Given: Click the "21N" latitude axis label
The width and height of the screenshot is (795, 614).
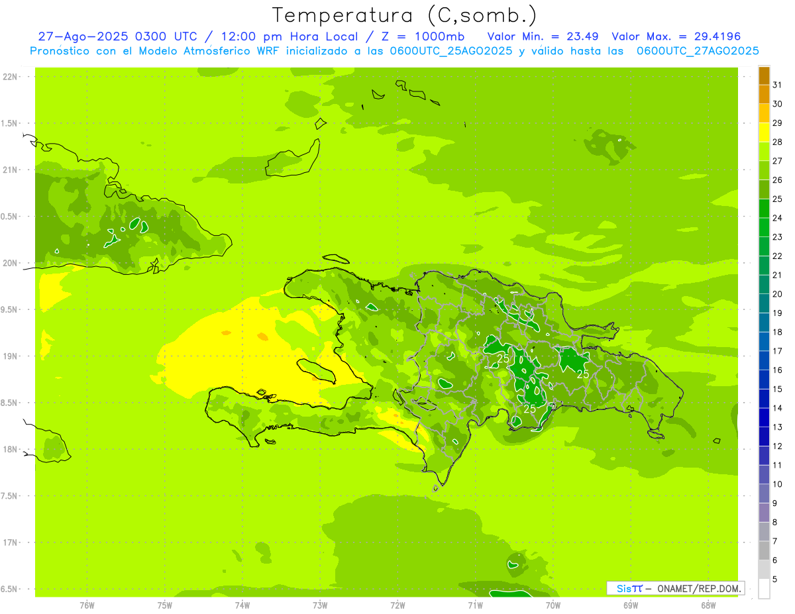Looking at the screenshot, I should tap(11, 170).
